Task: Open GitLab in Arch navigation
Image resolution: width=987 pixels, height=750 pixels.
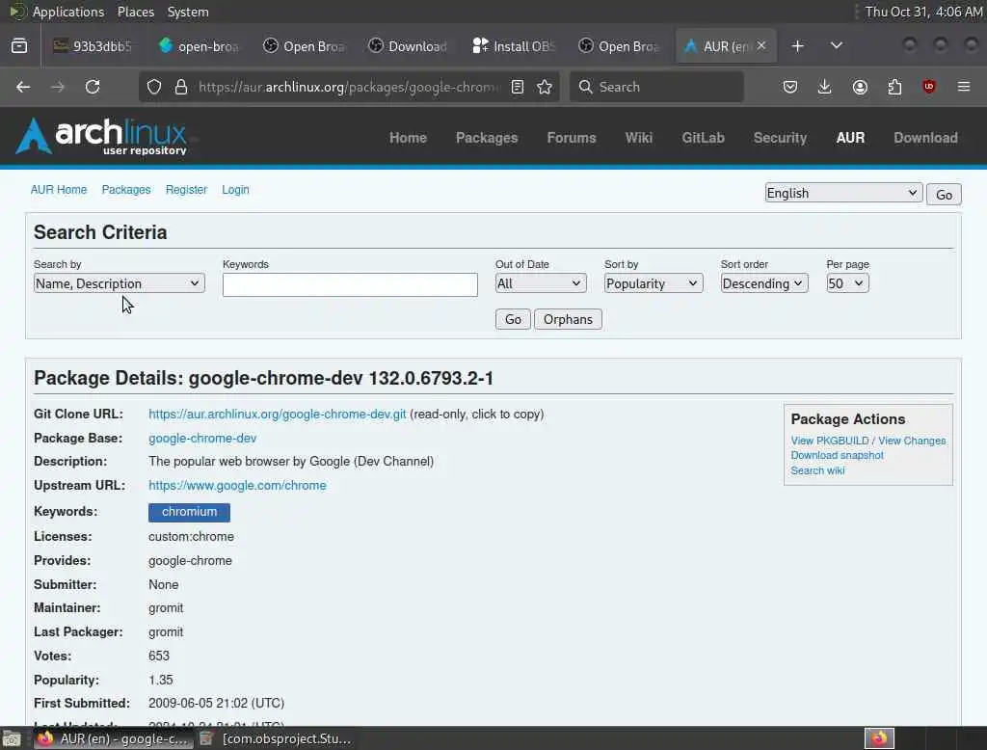Action: (703, 137)
